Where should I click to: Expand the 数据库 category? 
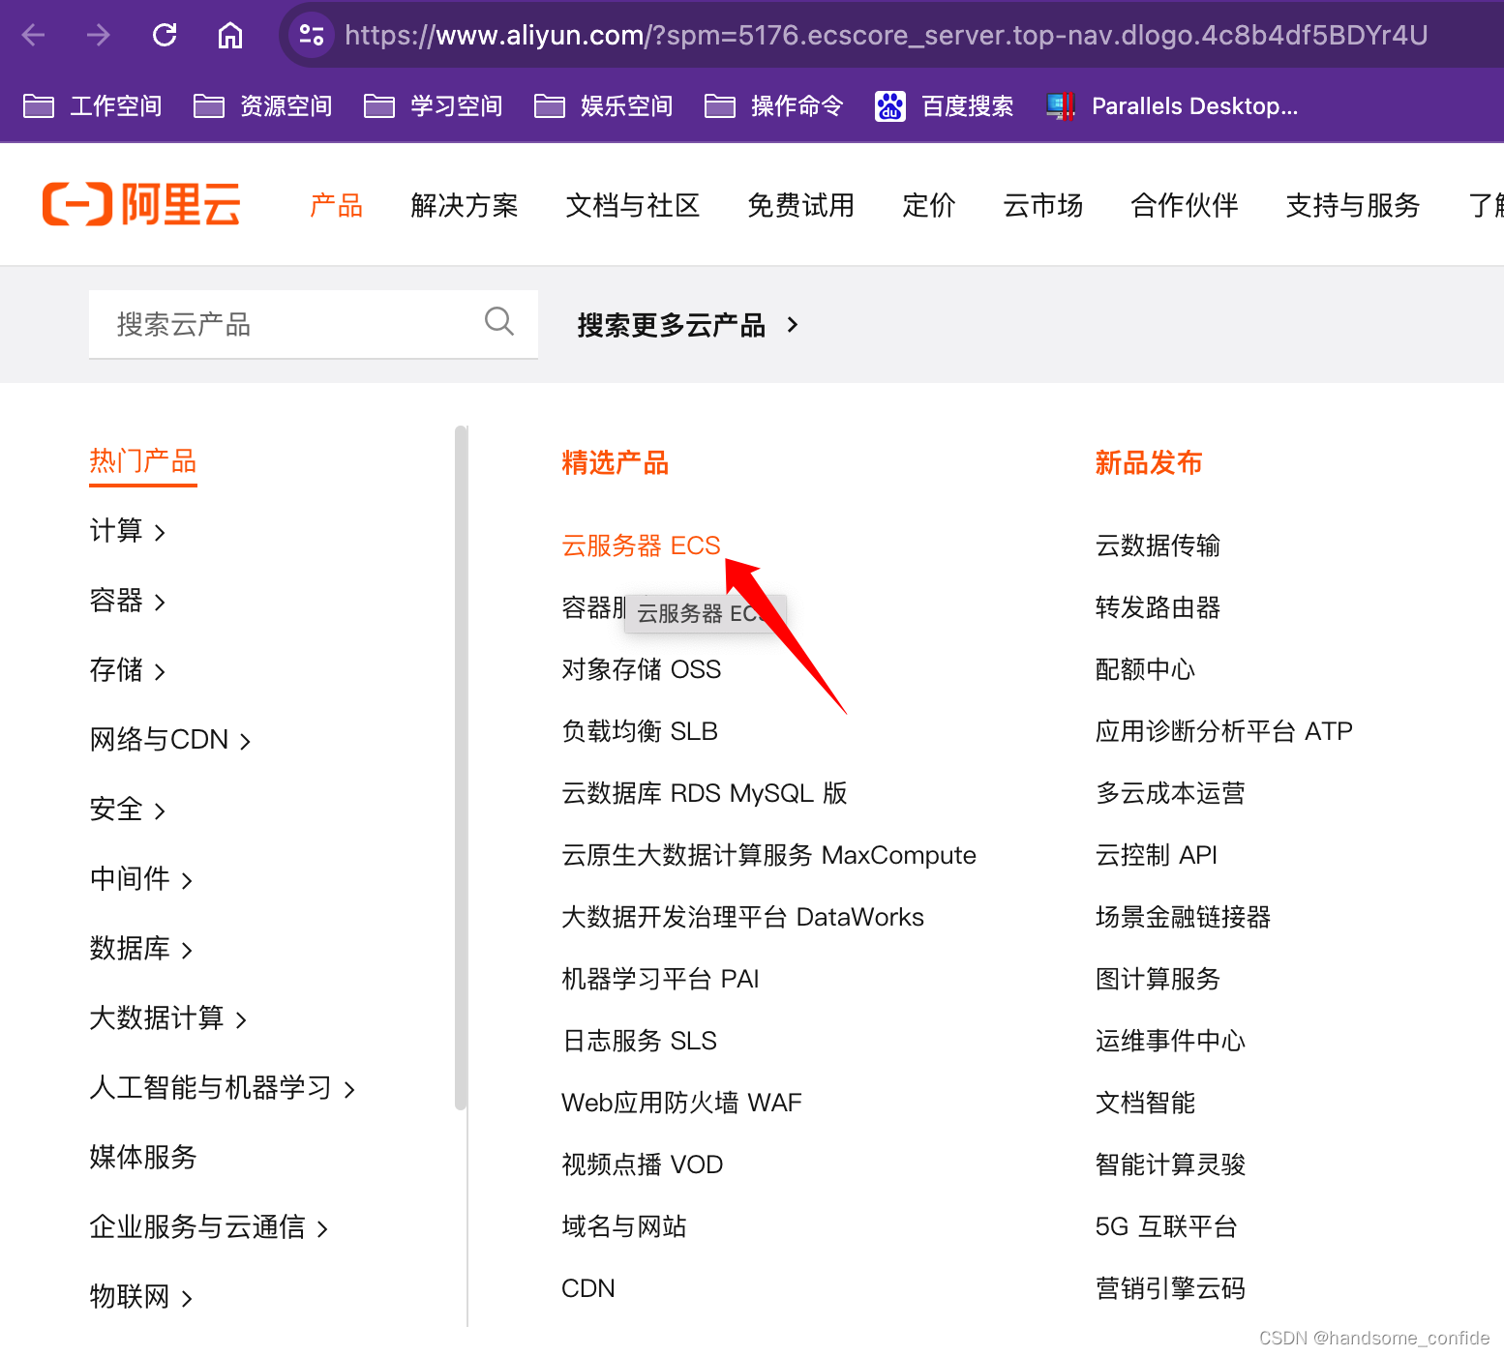(141, 949)
